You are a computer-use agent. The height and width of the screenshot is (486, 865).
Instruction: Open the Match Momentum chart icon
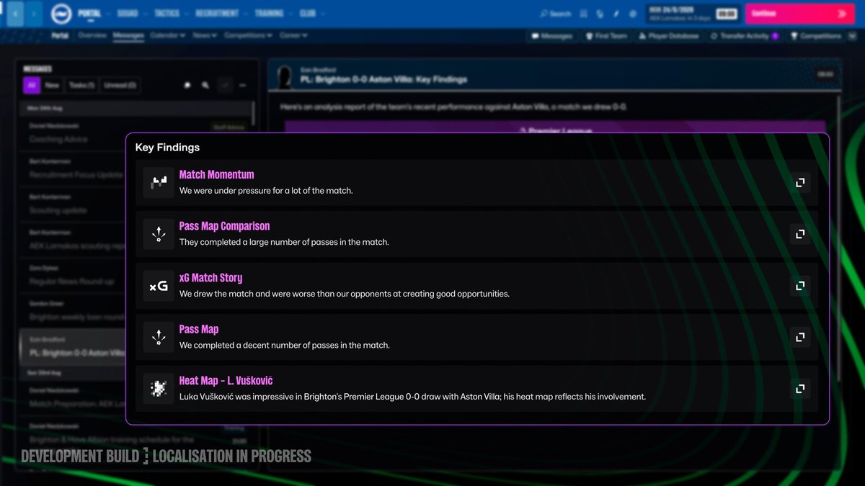click(159, 182)
